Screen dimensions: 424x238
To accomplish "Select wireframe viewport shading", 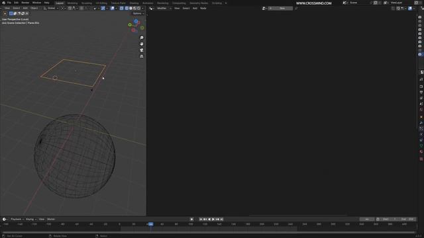I will tap(127, 9).
